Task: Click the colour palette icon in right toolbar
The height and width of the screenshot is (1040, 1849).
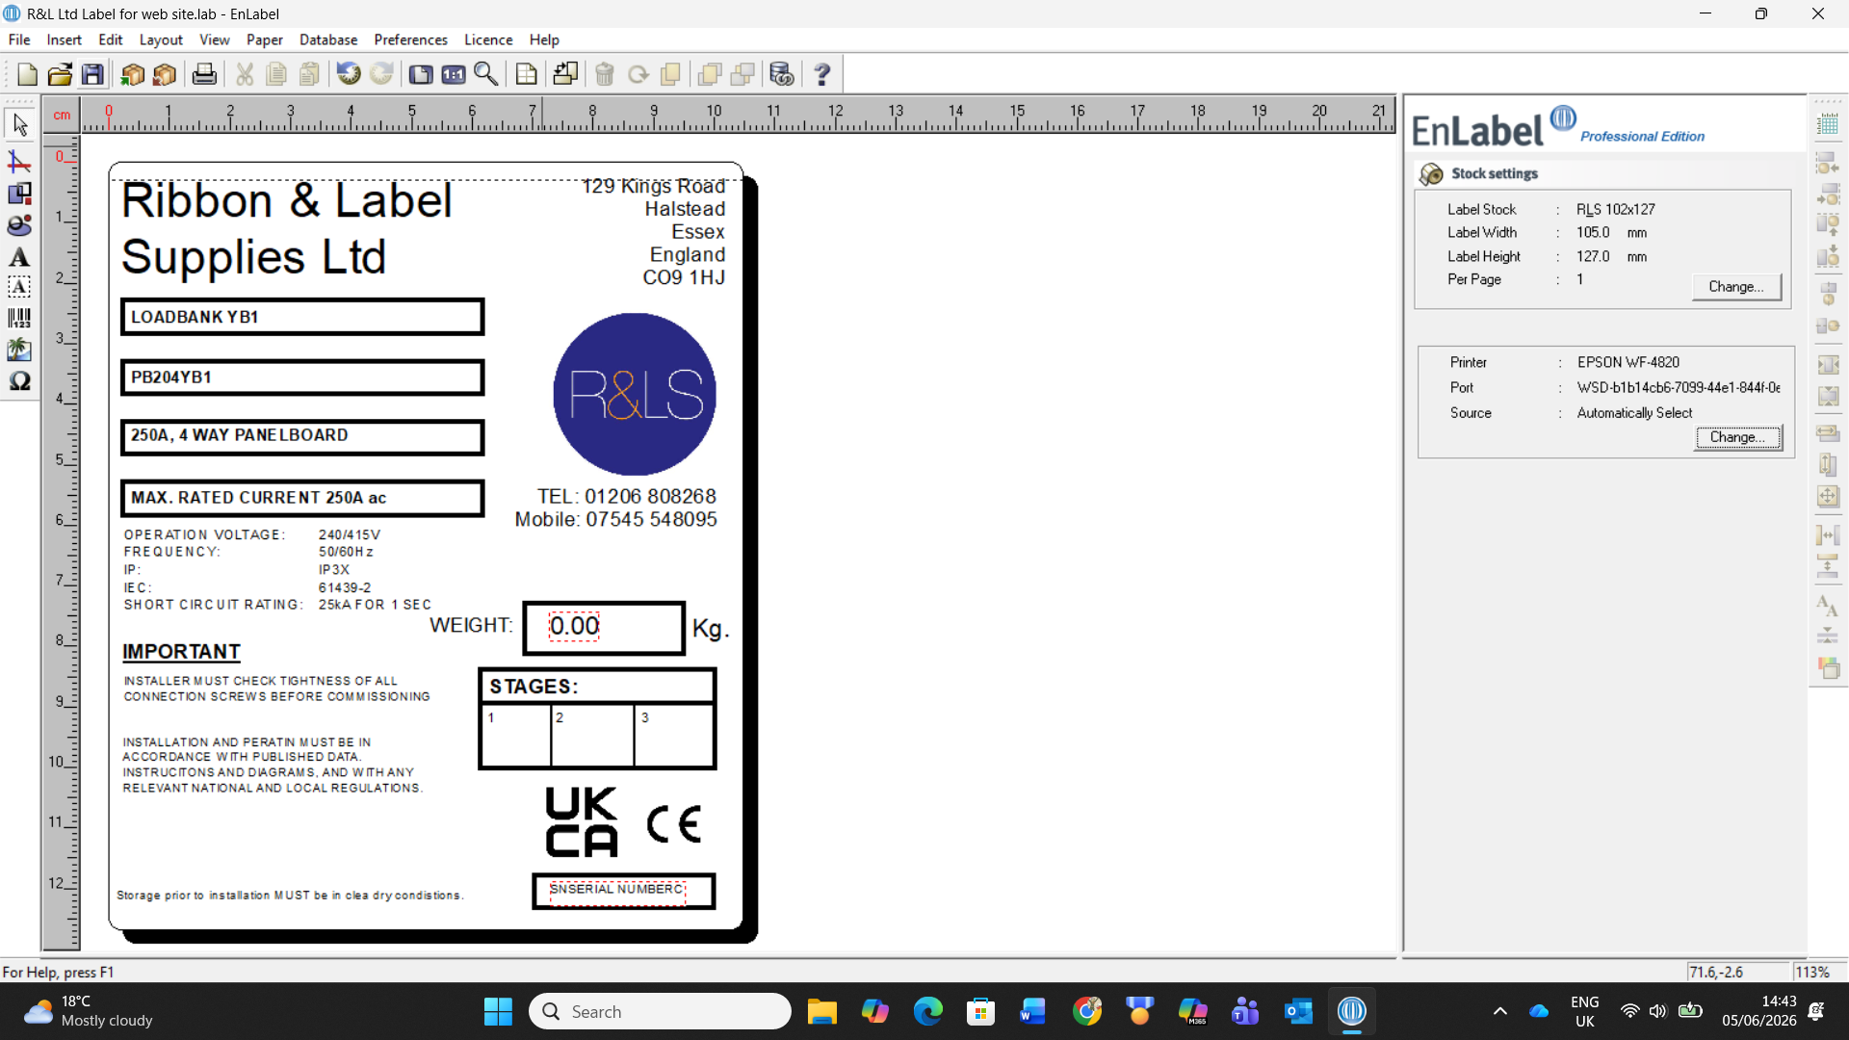Action: tap(1828, 667)
